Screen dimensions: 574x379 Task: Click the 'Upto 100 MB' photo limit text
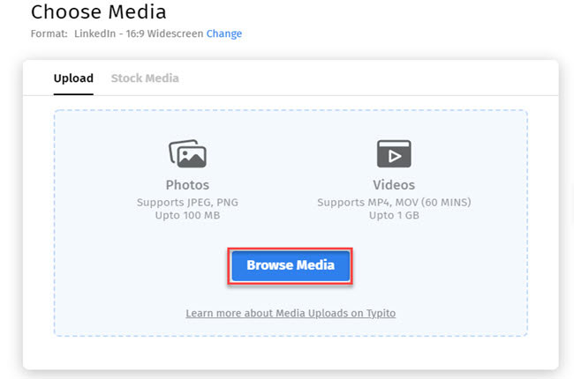(x=187, y=216)
